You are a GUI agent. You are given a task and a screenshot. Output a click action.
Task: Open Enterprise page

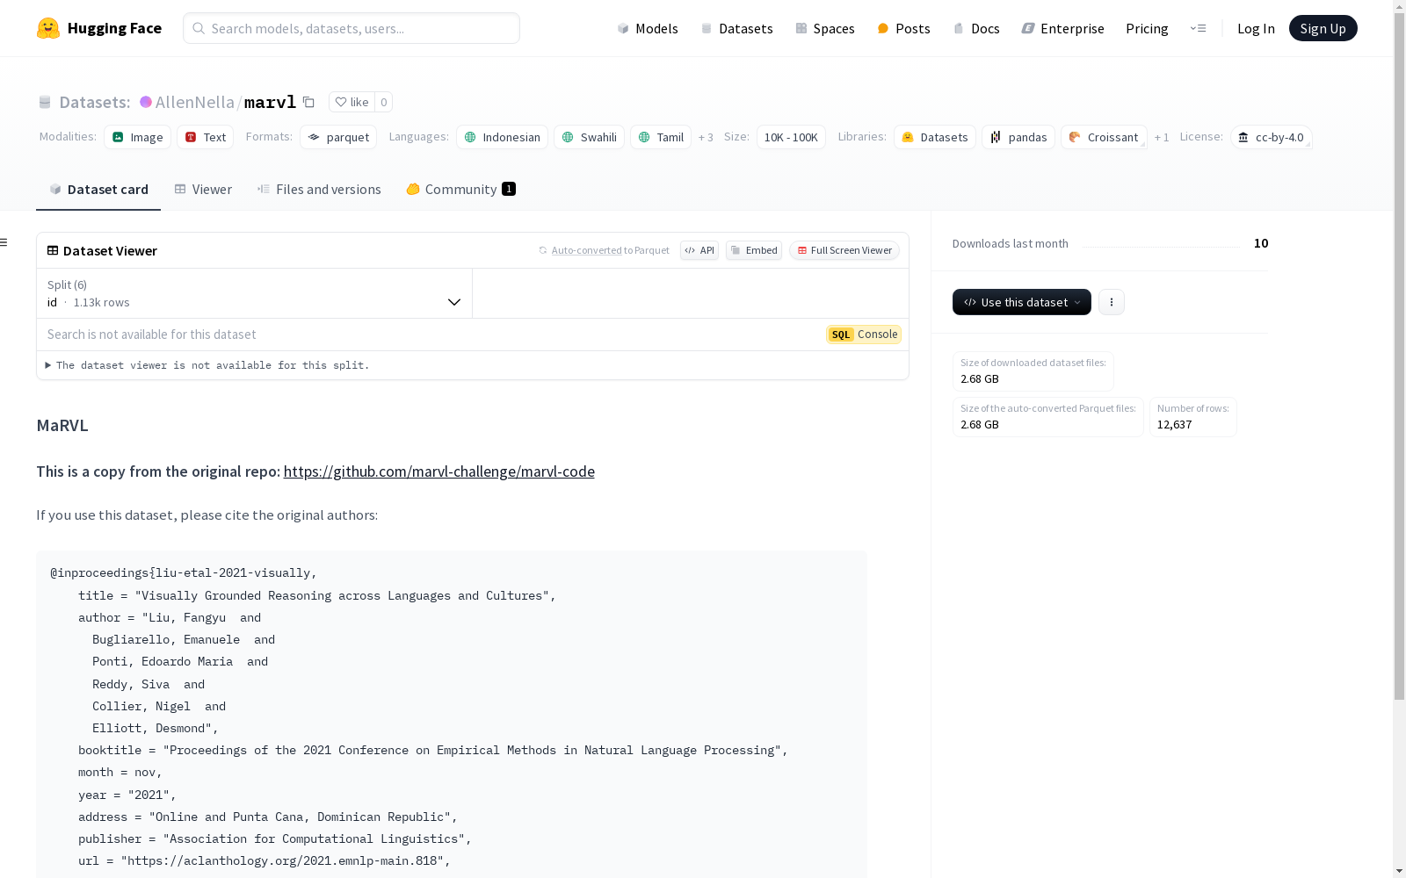(x=1062, y=28)
